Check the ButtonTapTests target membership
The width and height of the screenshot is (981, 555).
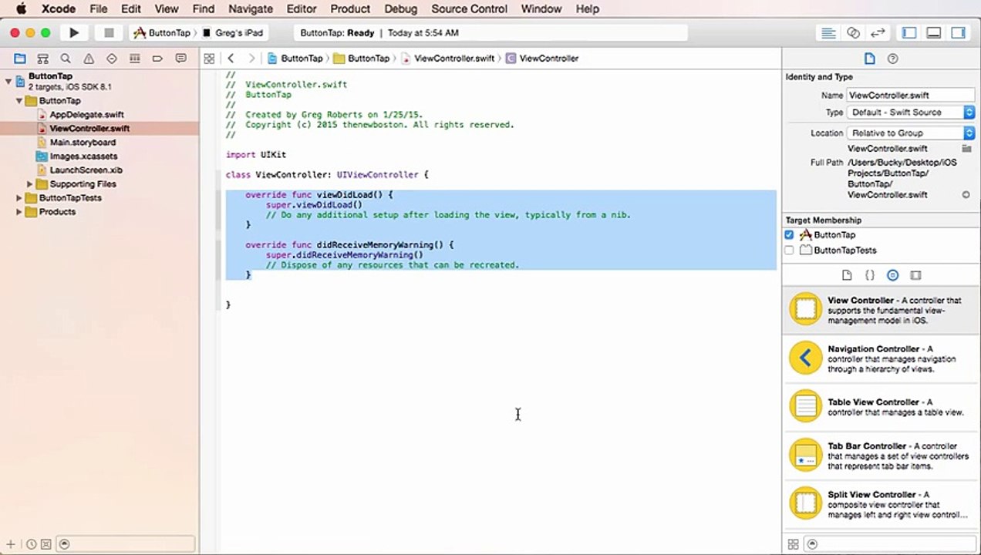[789, 251]
